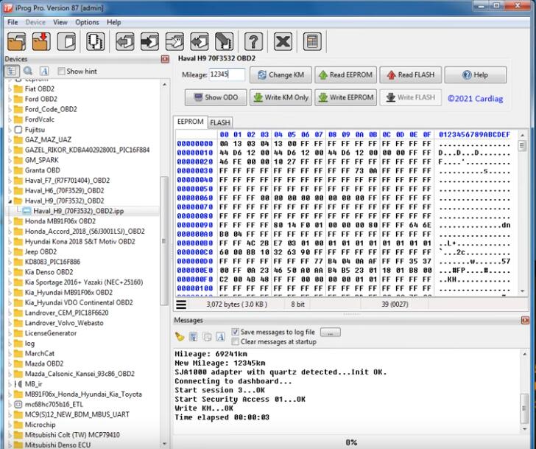Open the calculator toolbar icon
Screen dimensions: 536x449
click(x=312, y=42)
